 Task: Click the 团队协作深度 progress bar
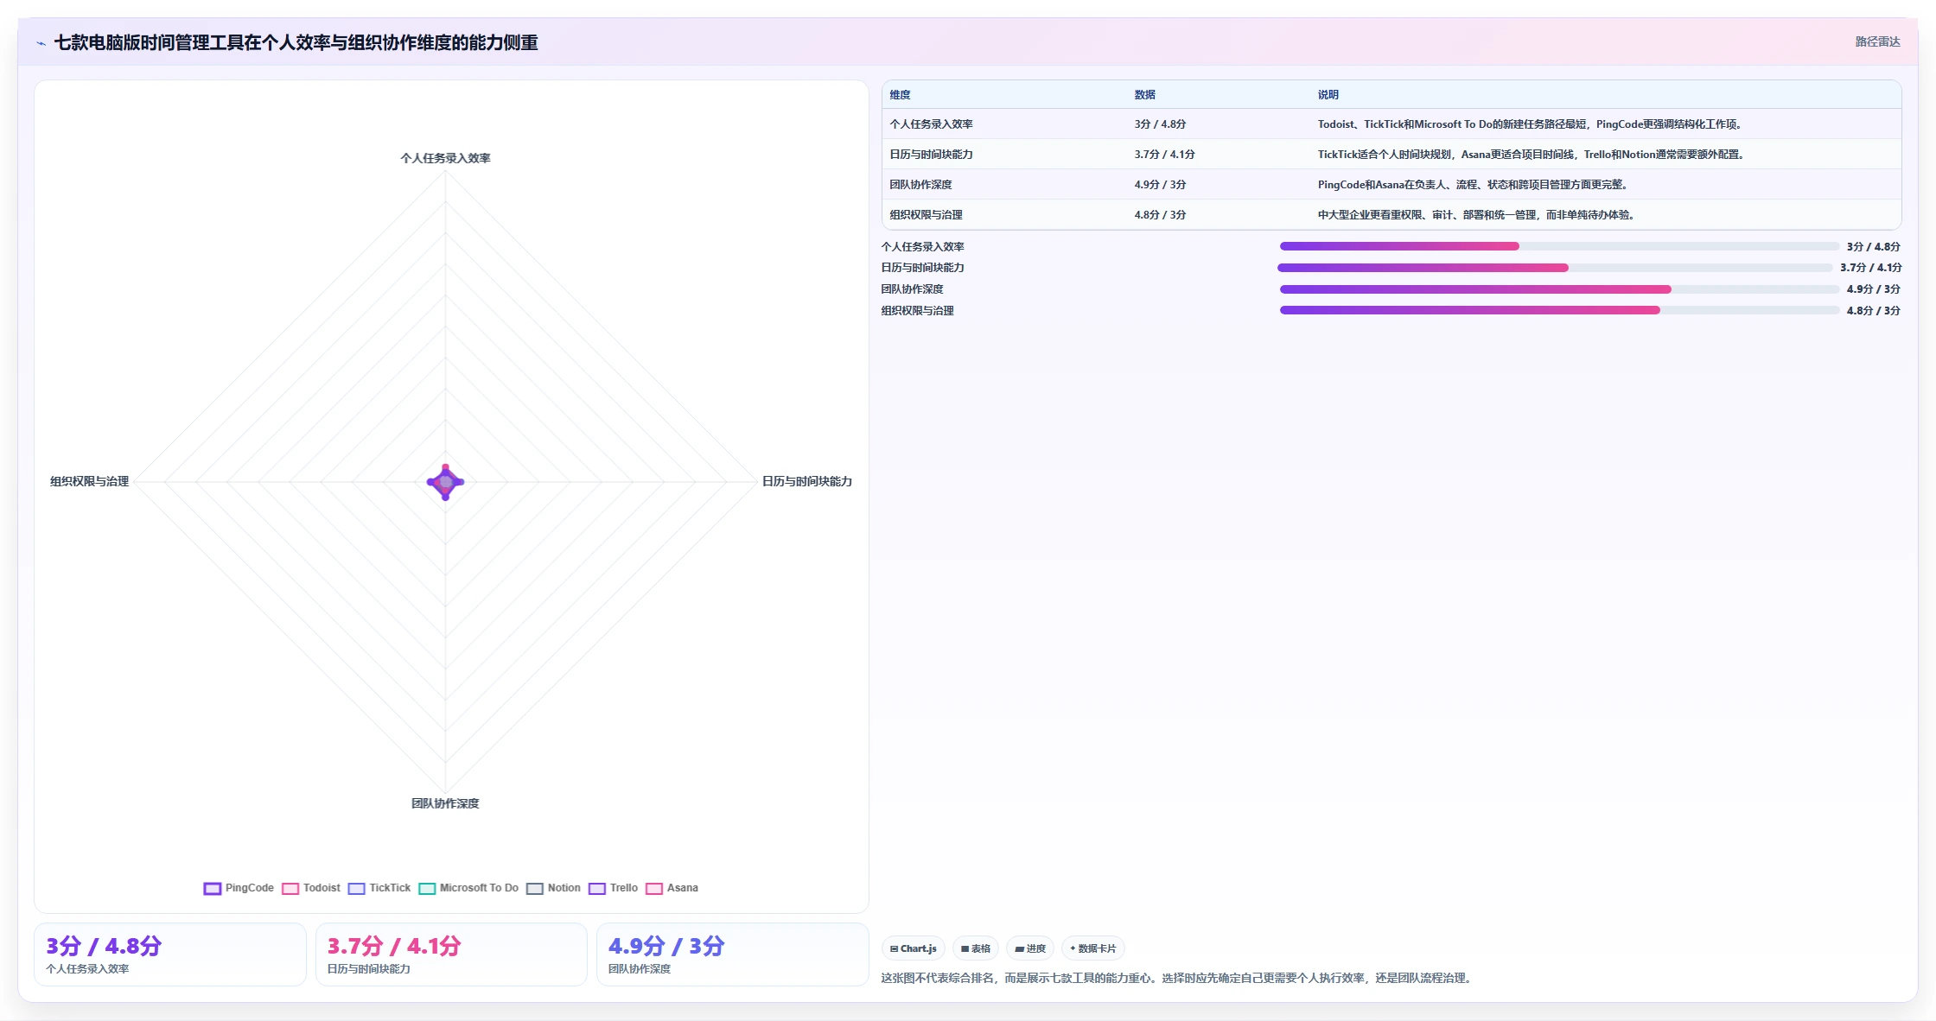pyautogui.click(x=1559, y=289)
